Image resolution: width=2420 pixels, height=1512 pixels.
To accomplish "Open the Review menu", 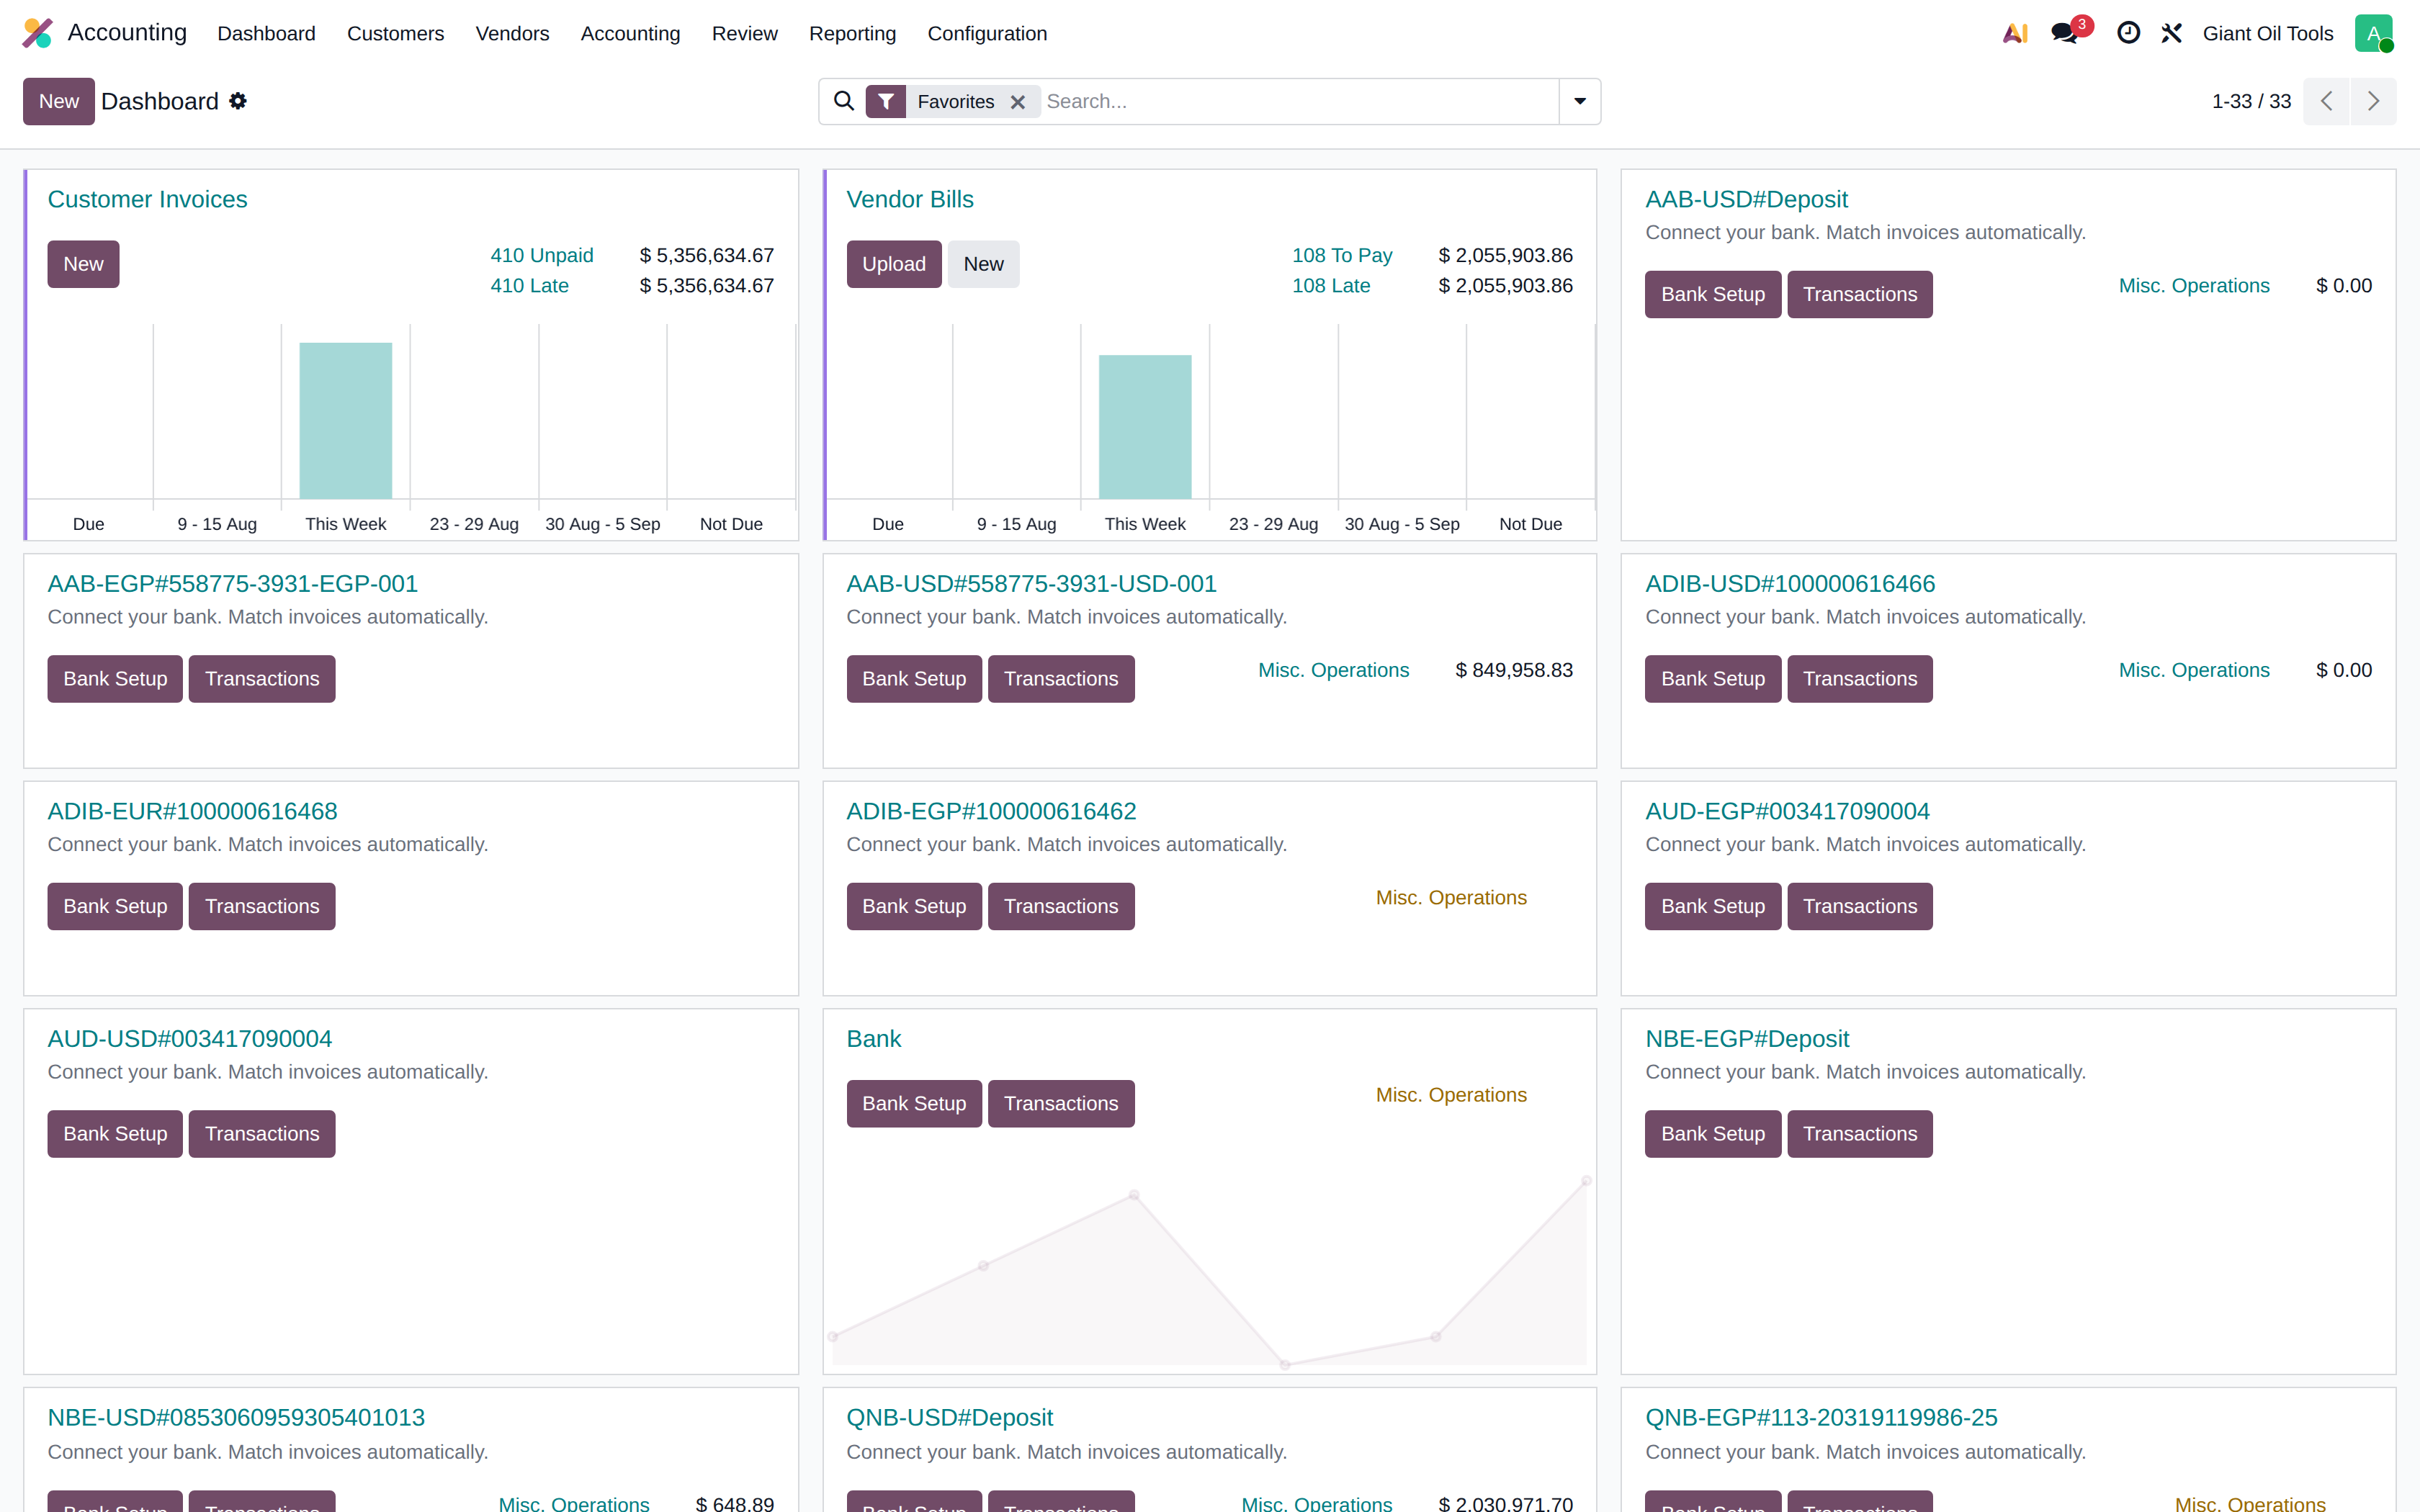I will (744, 33).
